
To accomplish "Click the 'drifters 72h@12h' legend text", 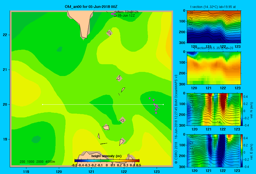I will [x=126, y=12].
